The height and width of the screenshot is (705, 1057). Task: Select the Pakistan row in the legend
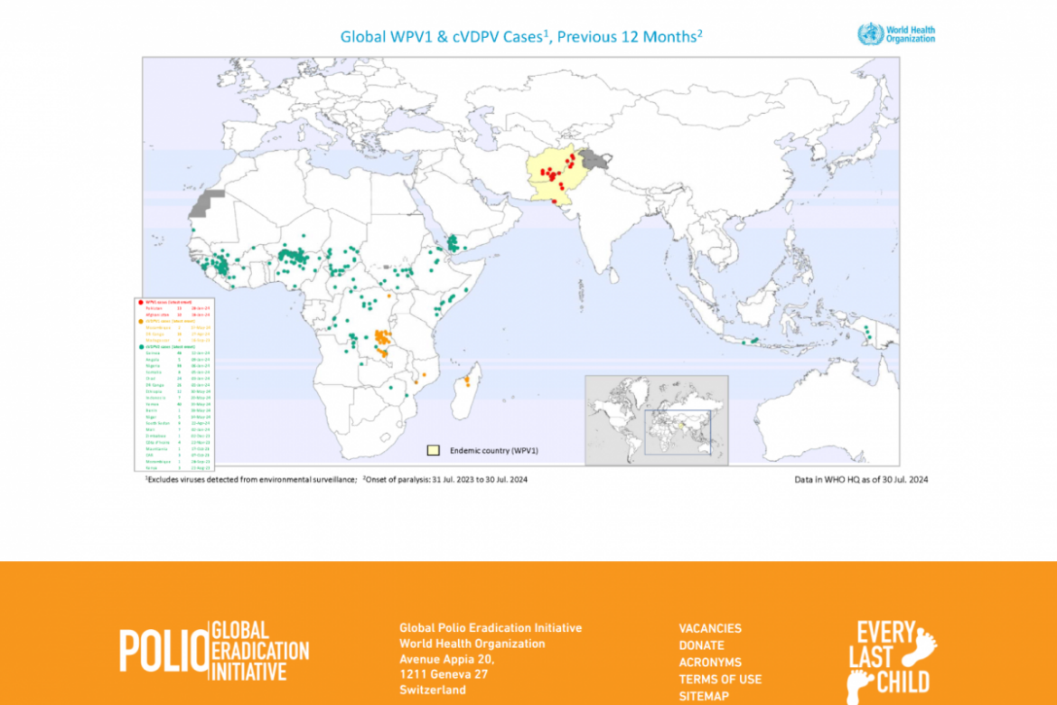pos(158,310)
